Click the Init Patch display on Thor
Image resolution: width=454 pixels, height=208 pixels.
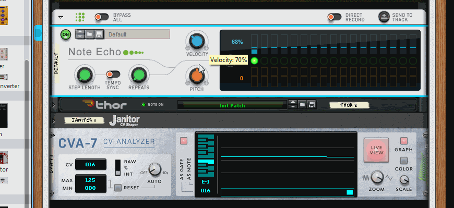coord(232,105)
